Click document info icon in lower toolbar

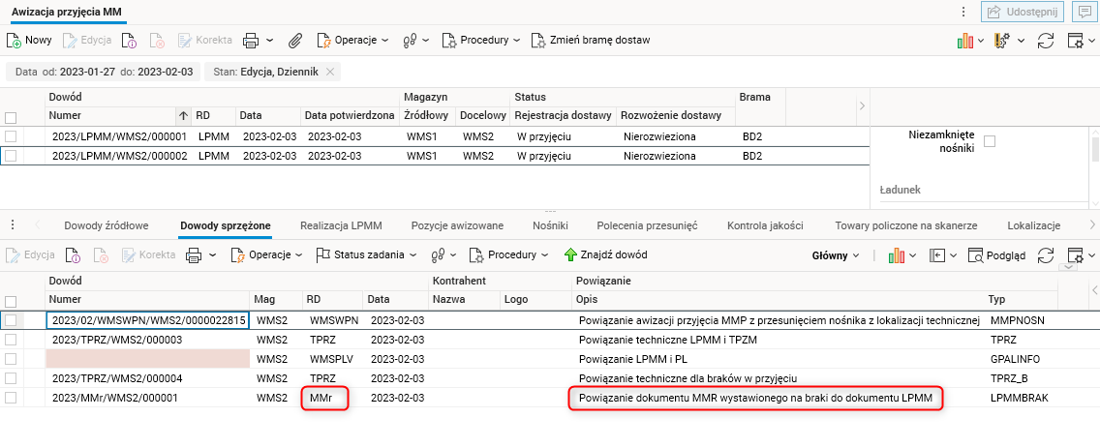(73, 255)
